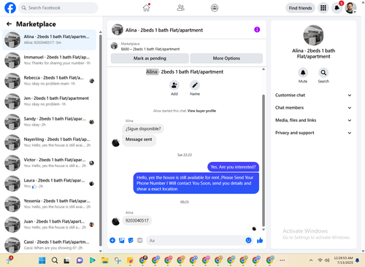365x267 pixels.
Task: Mute the Alina conversation
Action: [x=303, y=72]
